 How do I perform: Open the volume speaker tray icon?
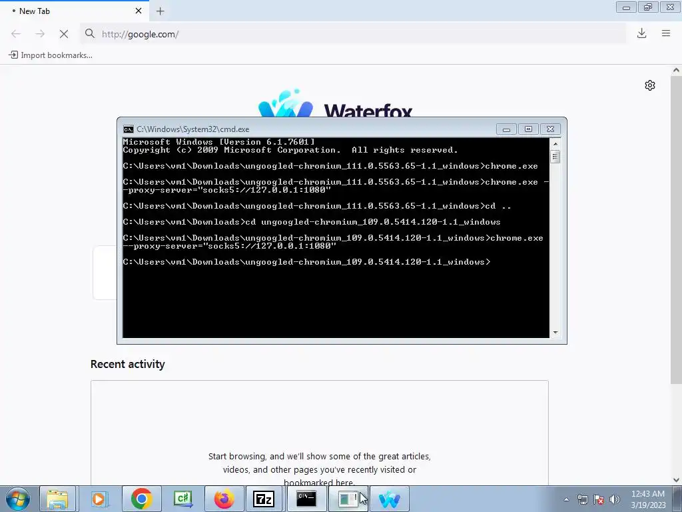[615, 499]
